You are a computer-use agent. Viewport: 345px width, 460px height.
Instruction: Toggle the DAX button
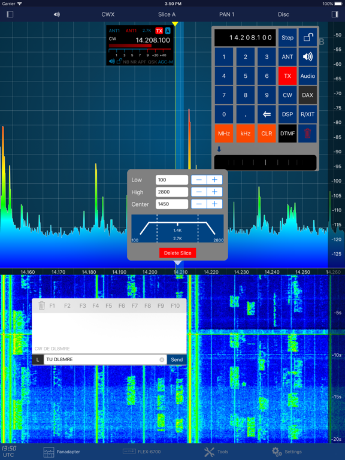(308, 95)
